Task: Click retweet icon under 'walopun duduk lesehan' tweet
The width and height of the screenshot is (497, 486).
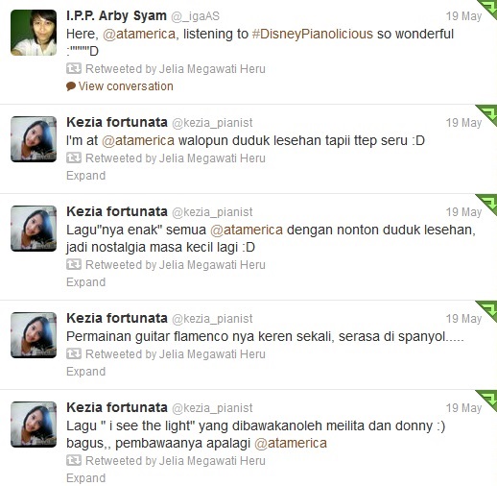Action: (x=74, y=158)
